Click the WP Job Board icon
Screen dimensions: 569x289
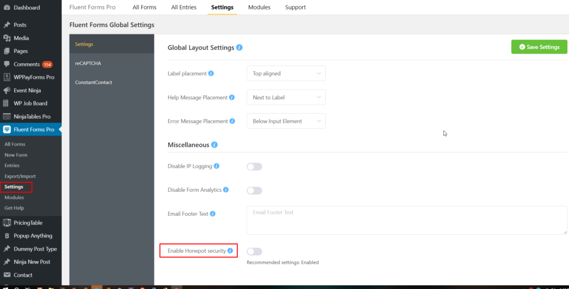pos(6,103)
